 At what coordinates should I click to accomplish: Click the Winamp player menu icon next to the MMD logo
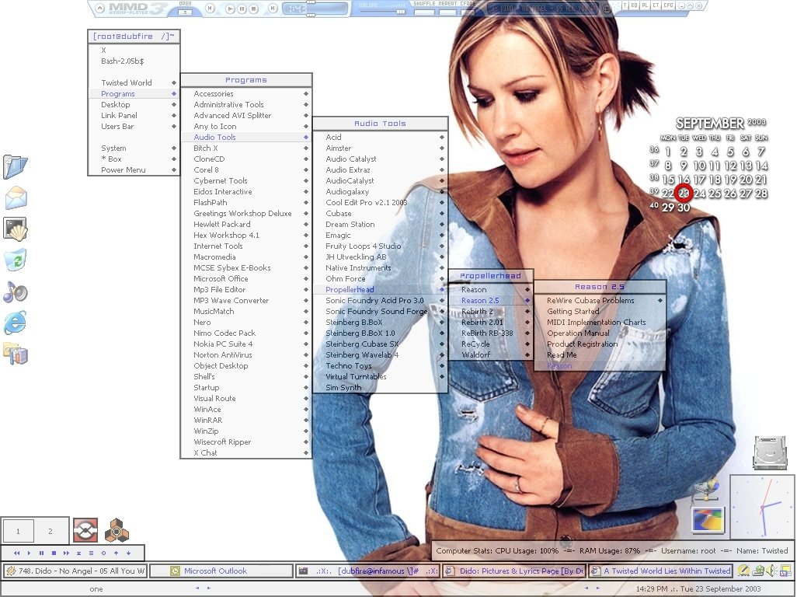coord(100,8)
